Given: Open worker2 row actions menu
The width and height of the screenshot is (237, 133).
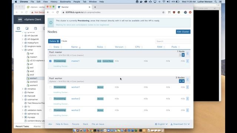Looking at the screenshot, I should pos(187,99).
